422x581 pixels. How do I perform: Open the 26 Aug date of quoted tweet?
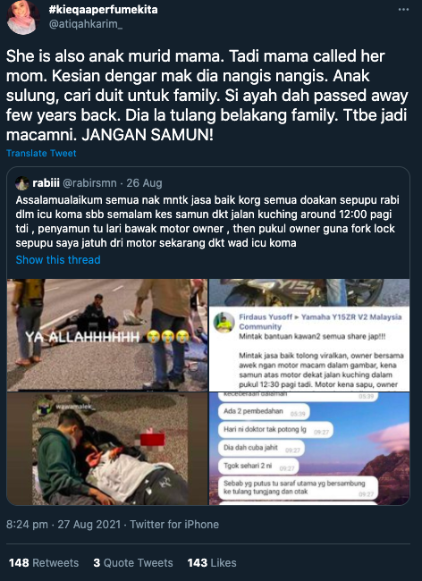pos(144,183)
